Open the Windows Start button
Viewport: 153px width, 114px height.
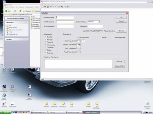click(x=6, y=112)
